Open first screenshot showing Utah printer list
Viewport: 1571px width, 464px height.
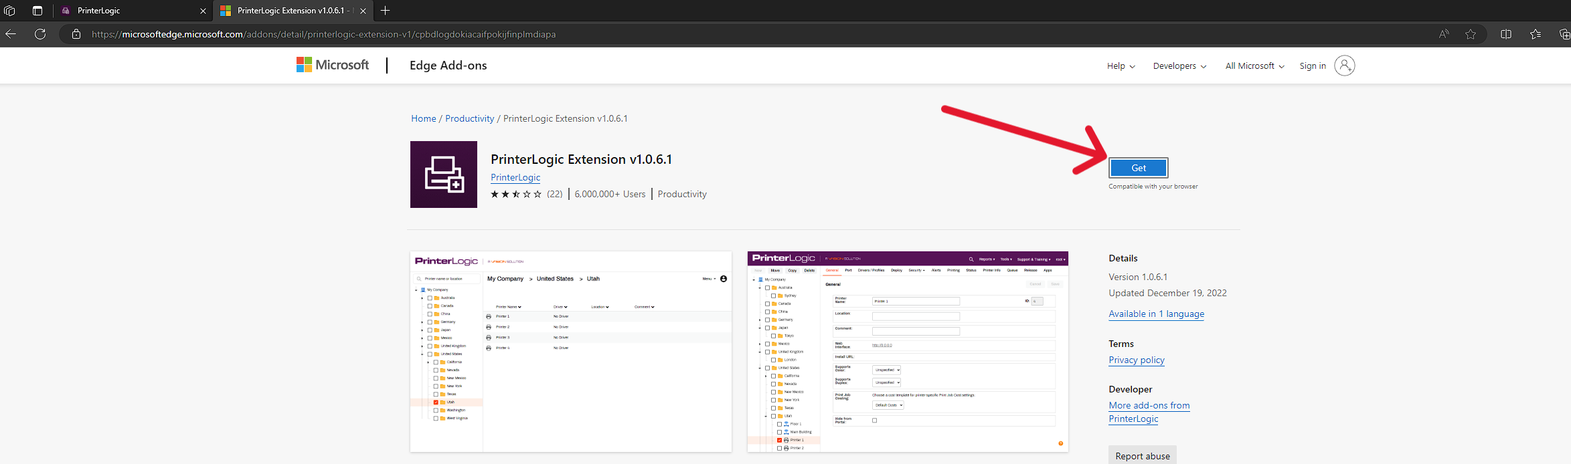[x=571, y=352]
